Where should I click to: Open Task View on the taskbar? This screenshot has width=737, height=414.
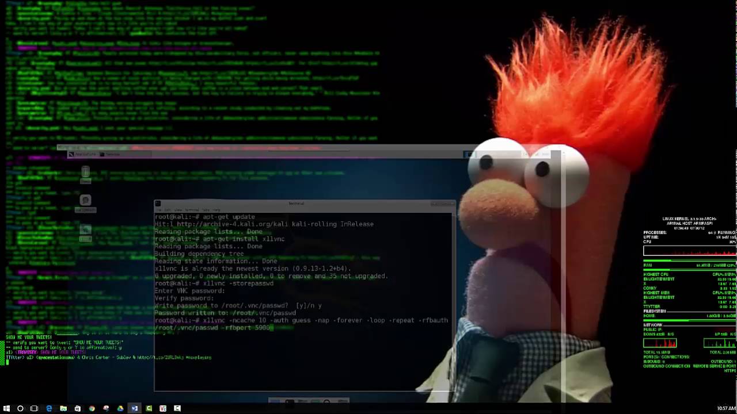(34, 408)
